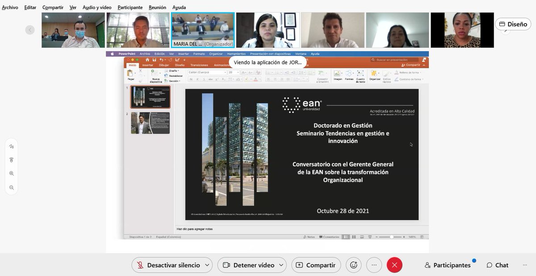Select the Dibujar ribbon tab

(x=164, y=65)
